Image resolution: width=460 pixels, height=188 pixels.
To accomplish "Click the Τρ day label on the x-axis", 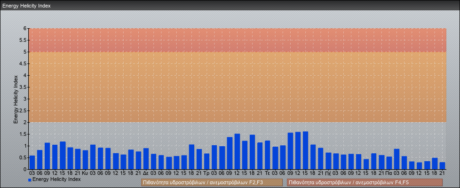I will point(206,173).
